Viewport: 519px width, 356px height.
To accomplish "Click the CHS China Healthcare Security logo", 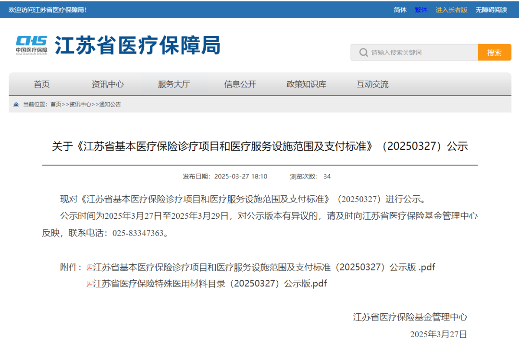I will (31, 45).
